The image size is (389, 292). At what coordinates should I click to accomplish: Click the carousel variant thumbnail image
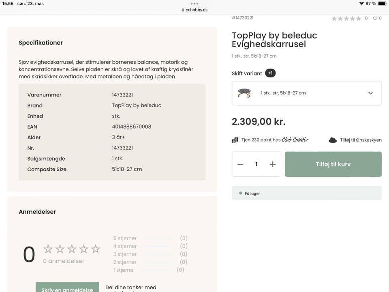[x=244, y=93]
